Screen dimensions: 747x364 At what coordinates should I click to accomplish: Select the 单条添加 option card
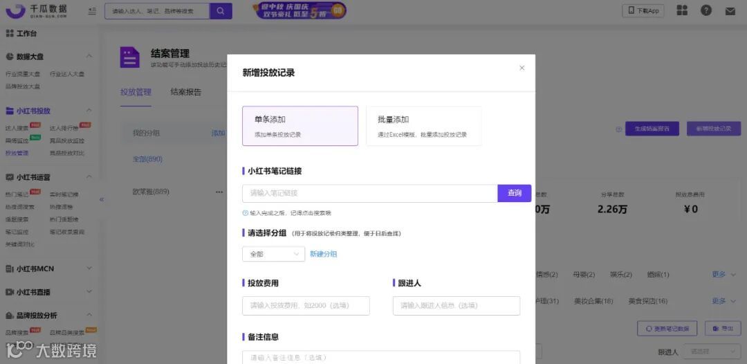[300, 126]
